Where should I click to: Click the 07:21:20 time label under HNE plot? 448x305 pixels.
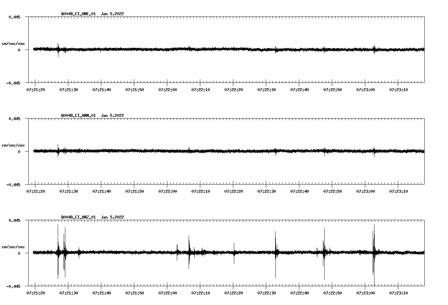pyautogui.click(x=36, y=90)
